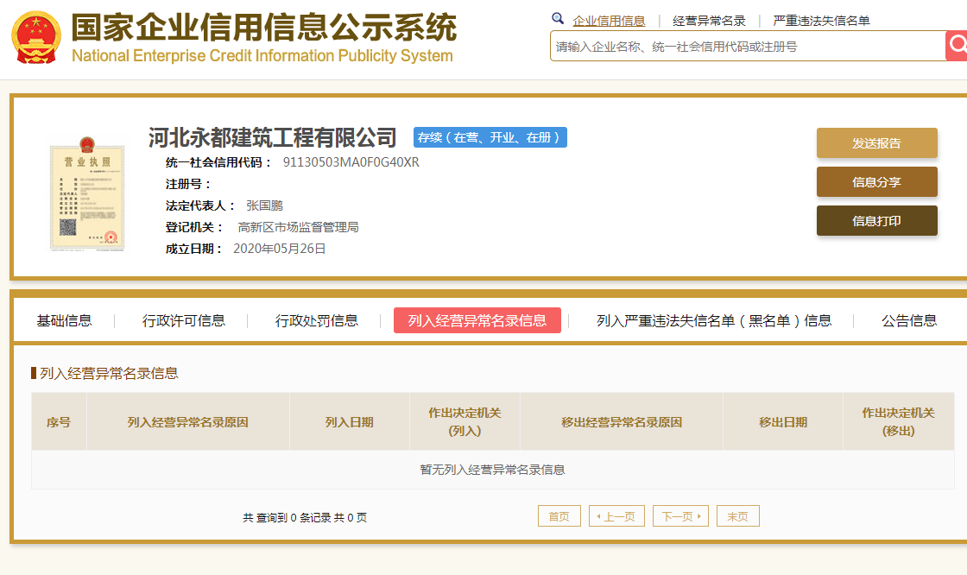Click the 移出经营异常名录原因 column header

click(622, 422)
